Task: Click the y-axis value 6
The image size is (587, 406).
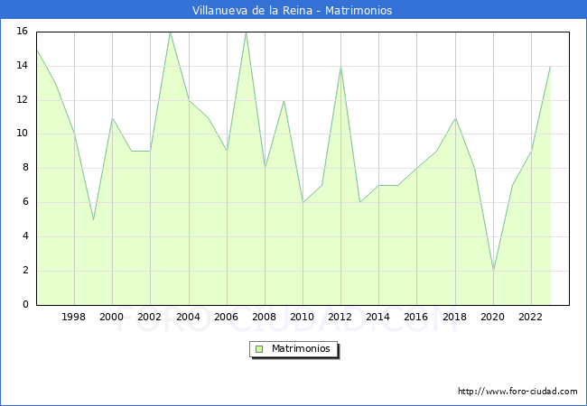Action: pyautogui.click(x=25, y=202)
